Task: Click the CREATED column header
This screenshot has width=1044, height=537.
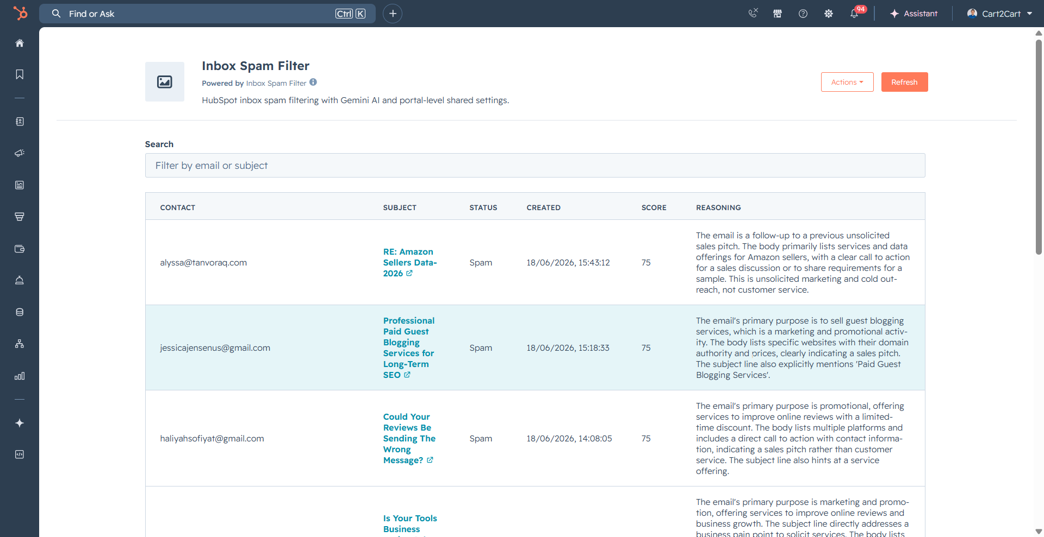Action: click(x=544, y=207)
